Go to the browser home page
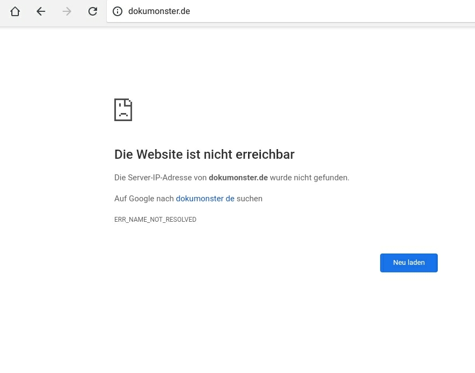Viewport: 475px width, 373px height. point(15,11)
